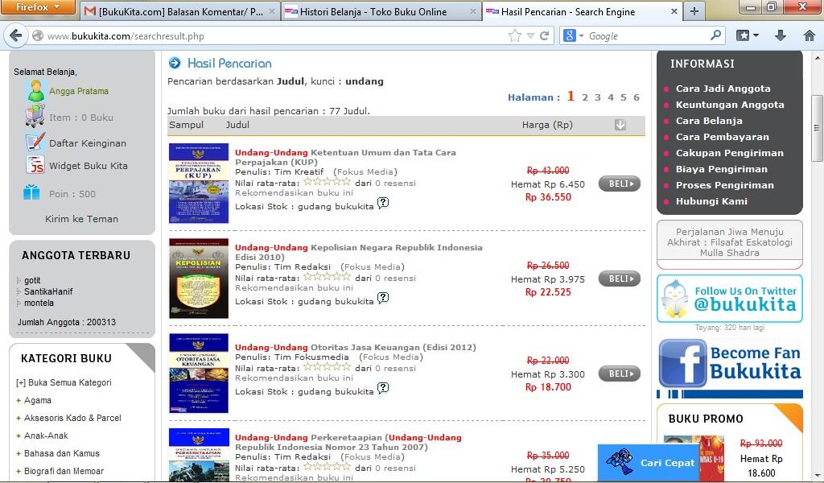The image size is (824, 483).
Task: Go to results page 2
Action: pyautogui.click(x=585, y=97)
